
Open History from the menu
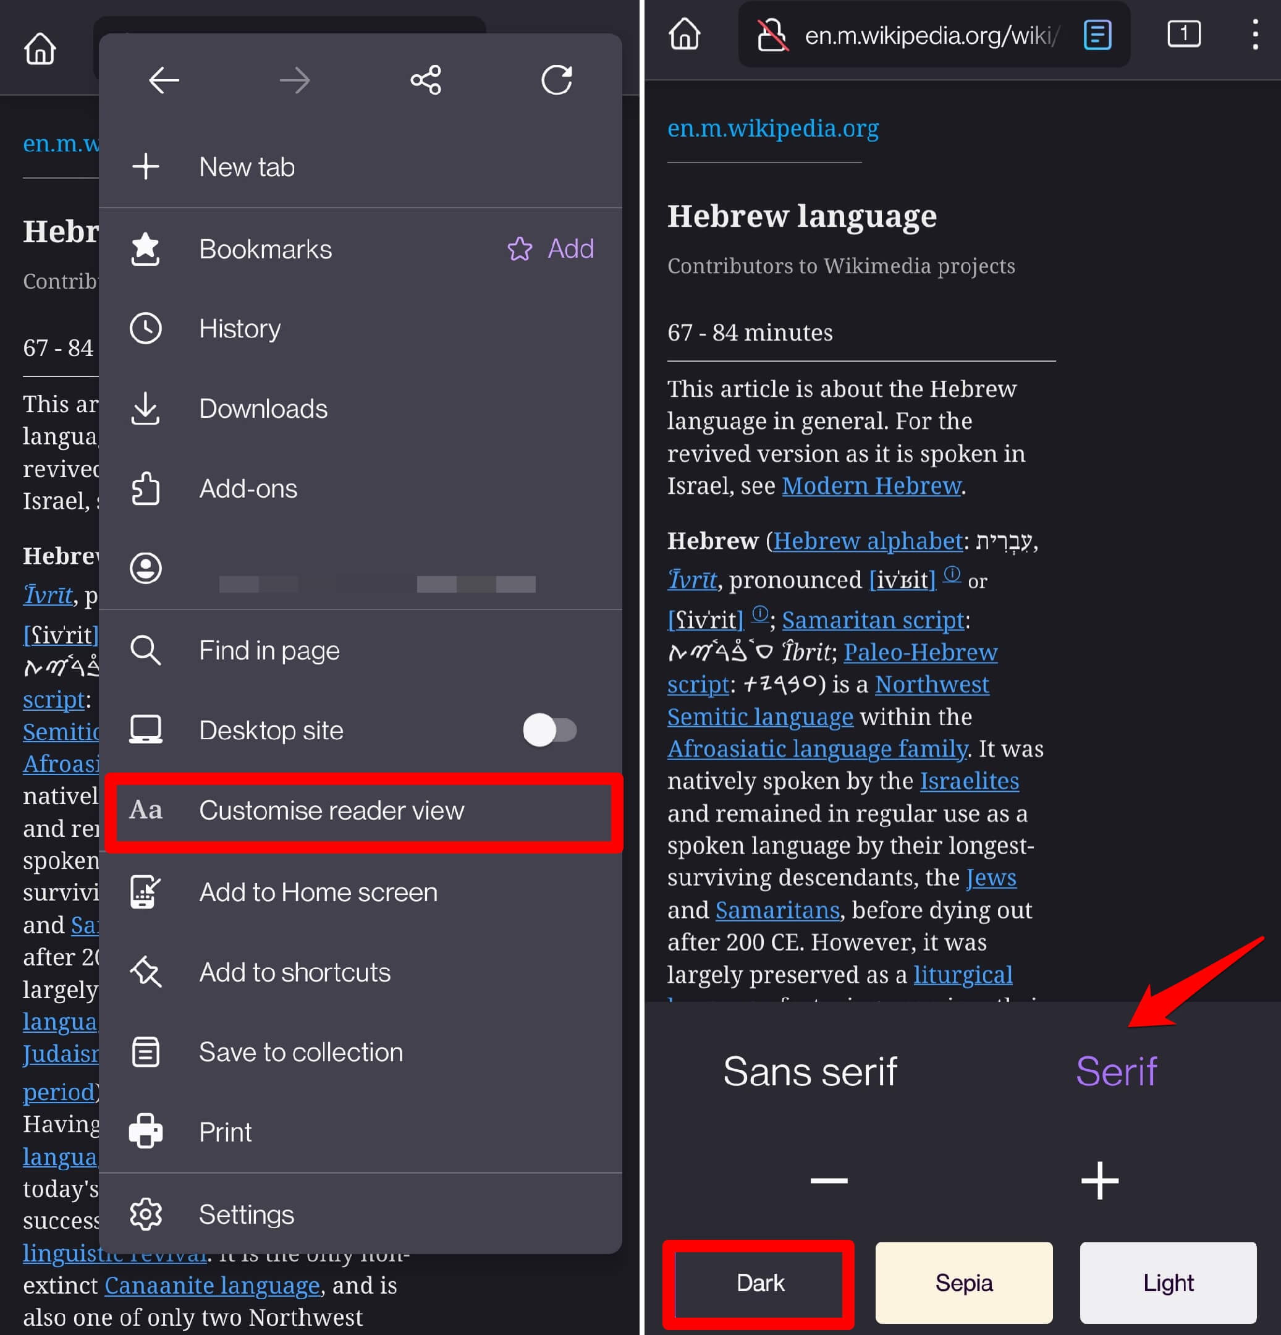361,328
